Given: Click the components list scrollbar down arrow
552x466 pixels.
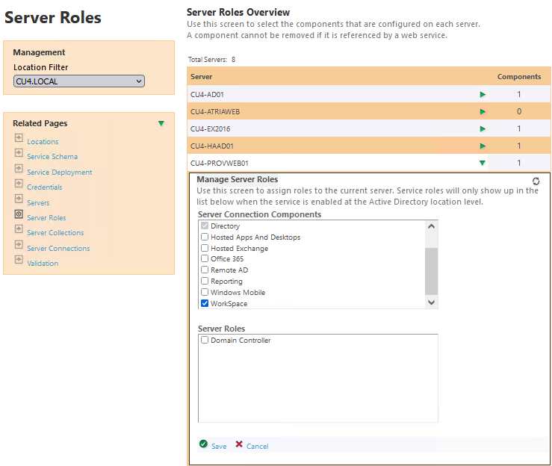Looking at the screenshot, I should [x=431, y=302].
